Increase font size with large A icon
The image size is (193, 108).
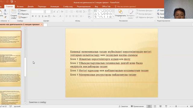tap(54, 12)
